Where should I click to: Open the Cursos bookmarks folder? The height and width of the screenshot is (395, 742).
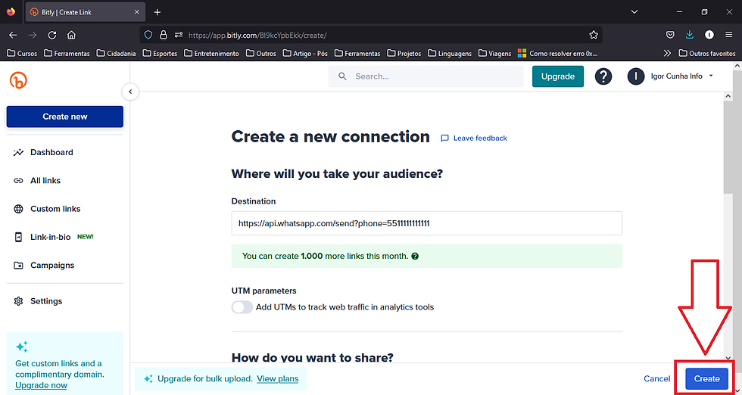tap(22, 54)
